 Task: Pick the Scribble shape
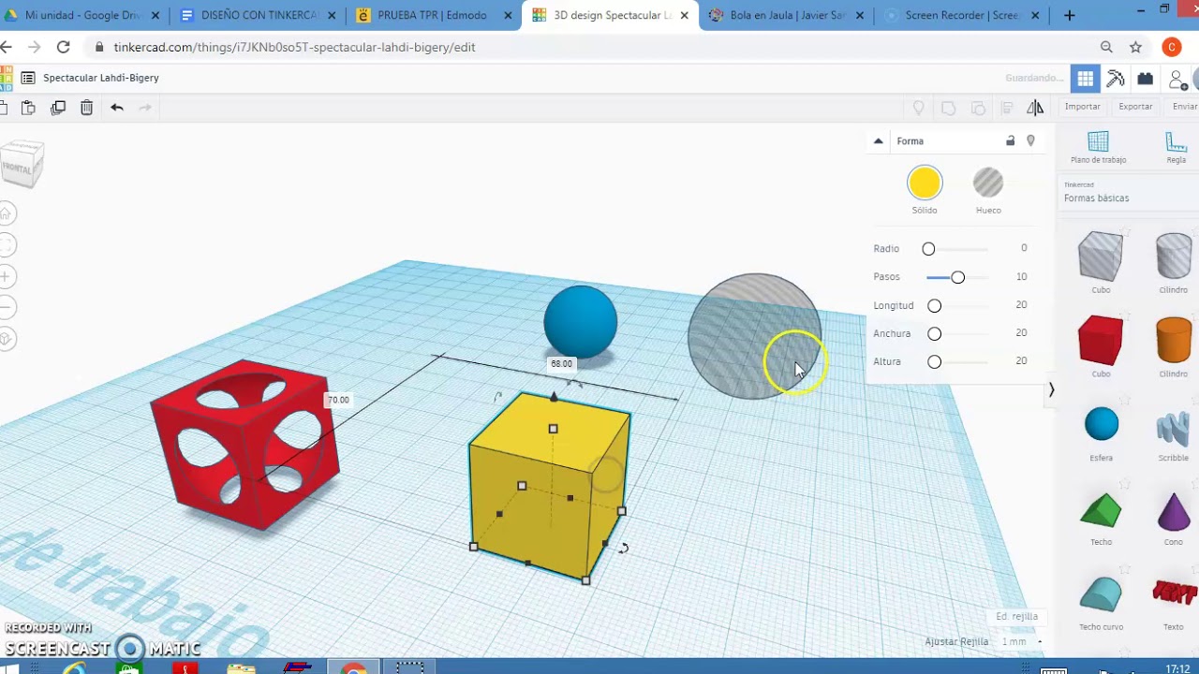pos(1173,428)
